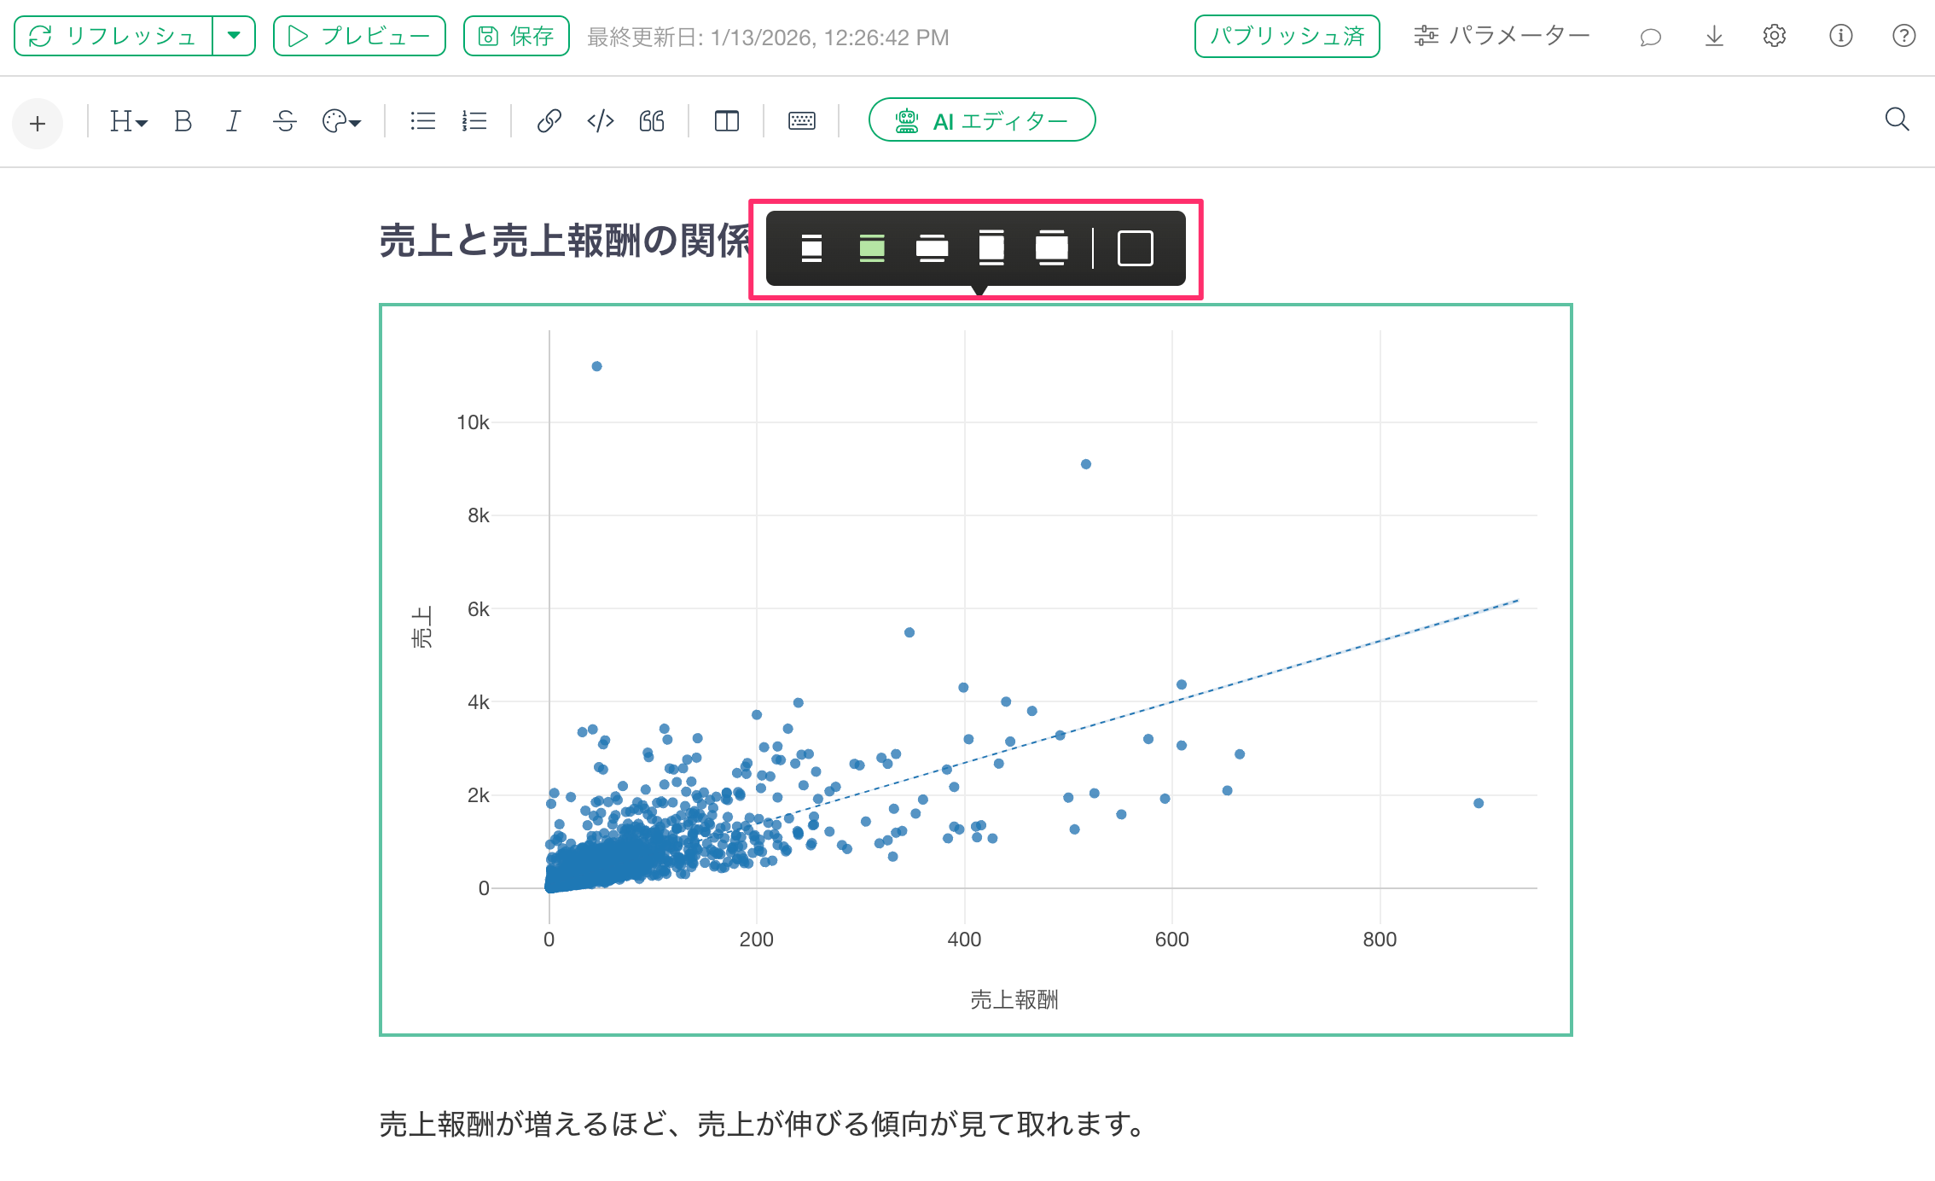Open the settings gear icon

[1775, 37]
